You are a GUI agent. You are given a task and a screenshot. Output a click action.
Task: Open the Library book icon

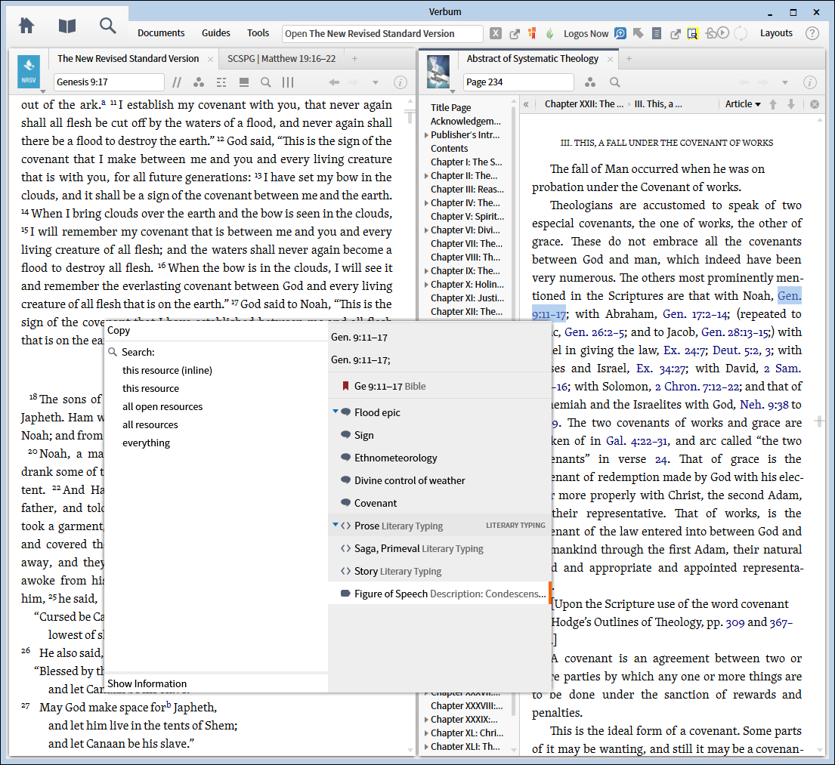click(67, 26)
